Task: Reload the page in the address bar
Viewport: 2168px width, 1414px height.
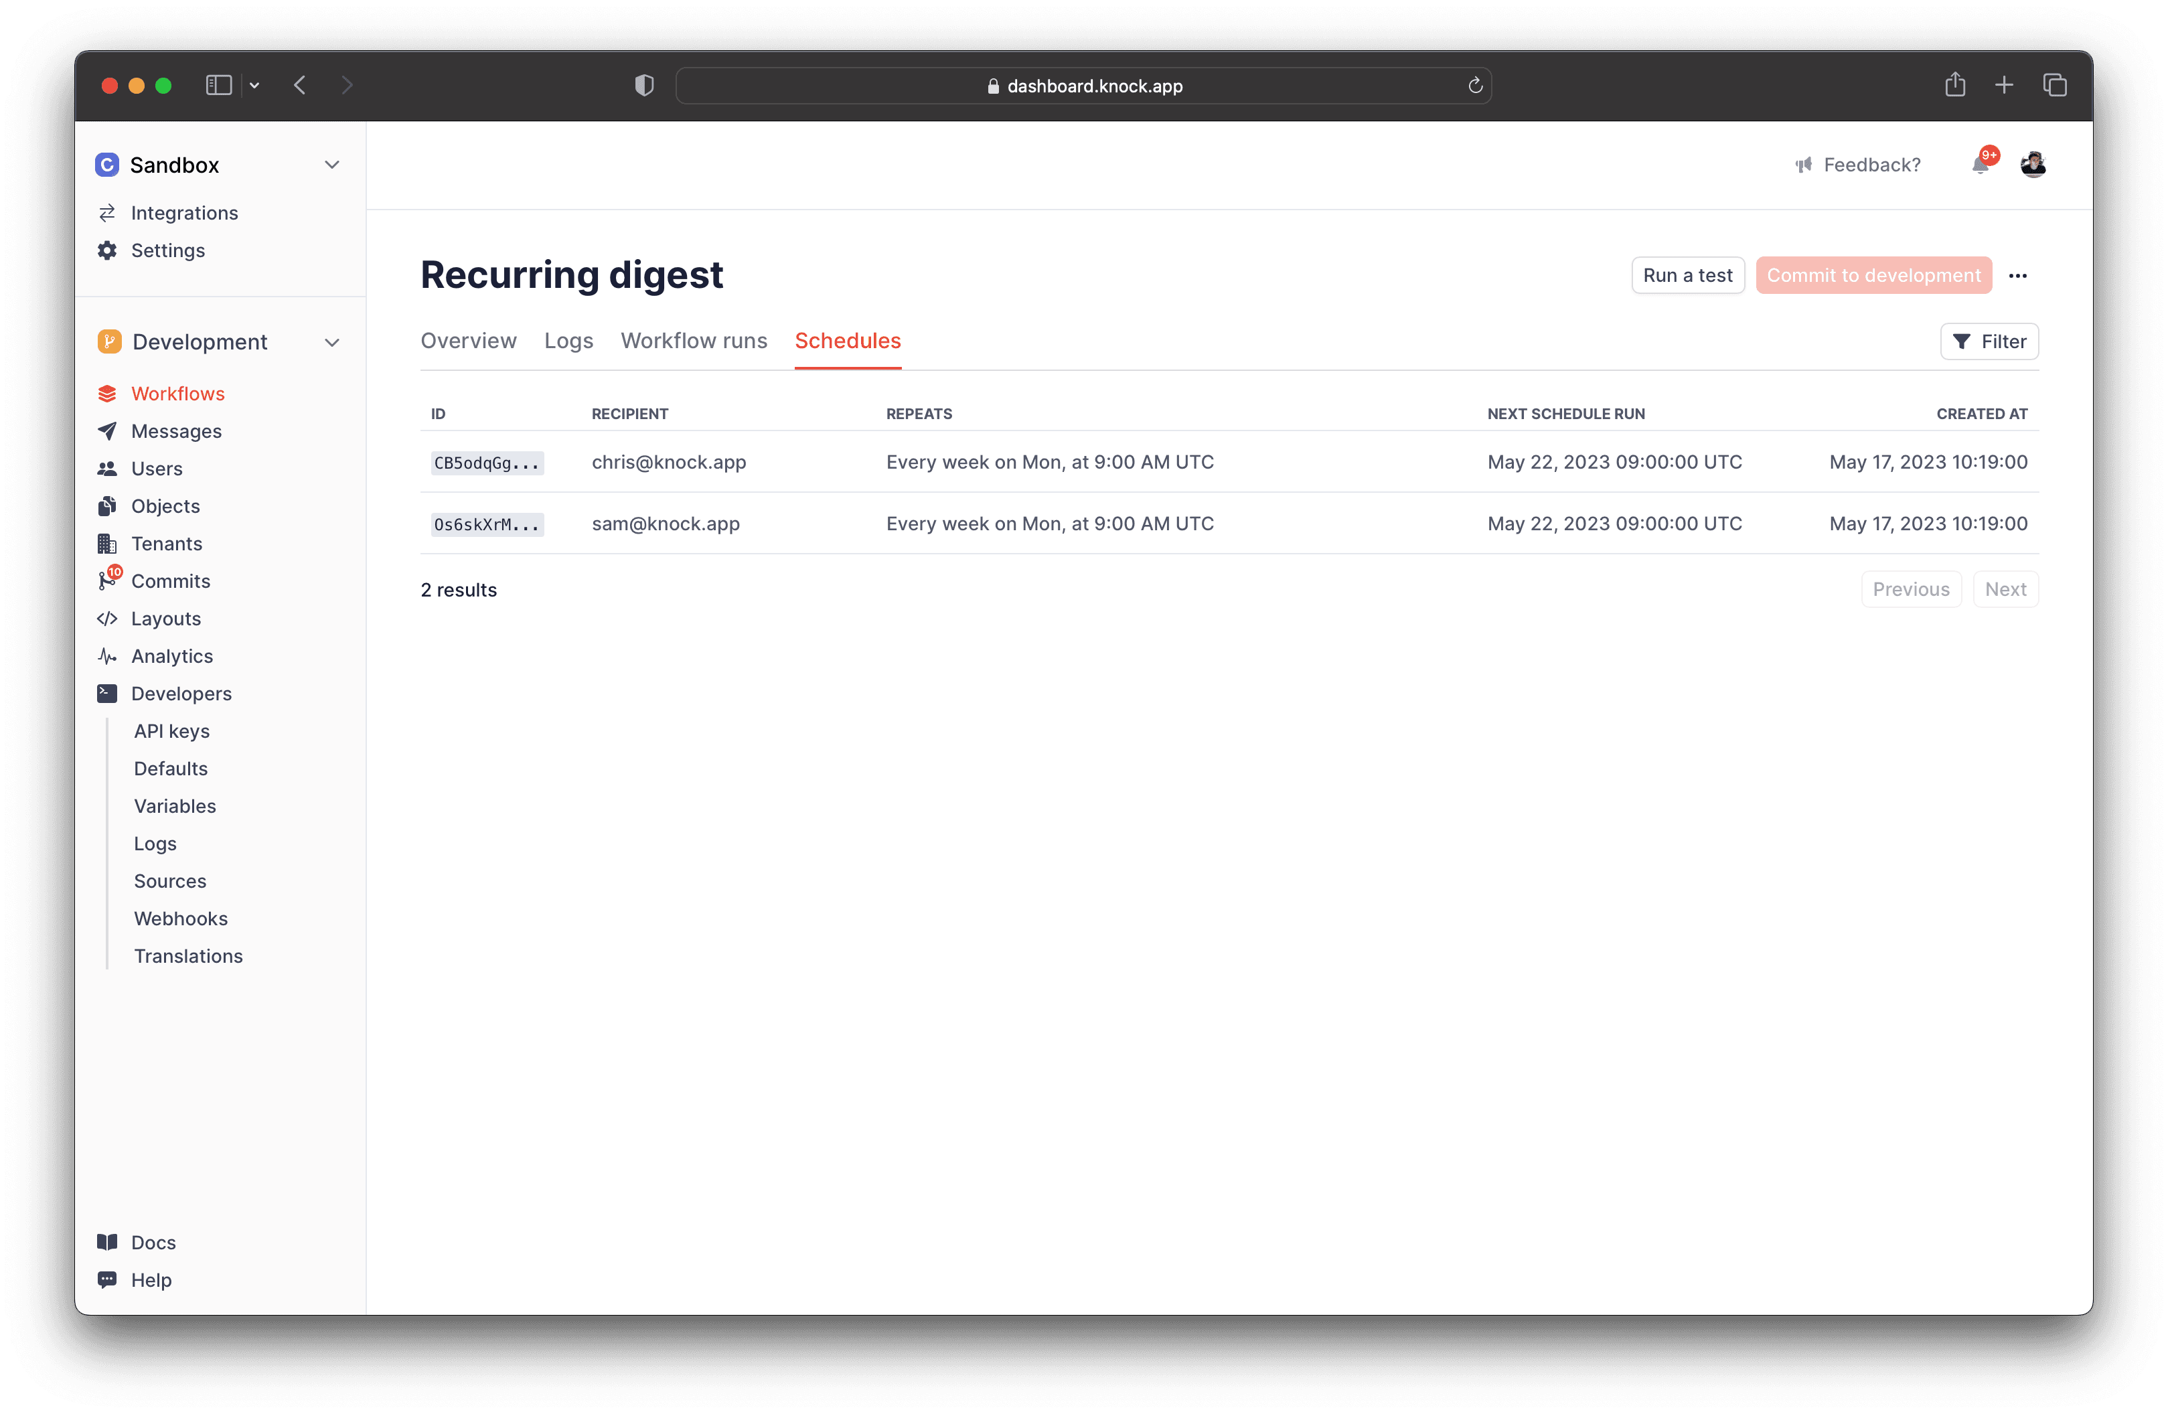Action: pos(1476,85)
